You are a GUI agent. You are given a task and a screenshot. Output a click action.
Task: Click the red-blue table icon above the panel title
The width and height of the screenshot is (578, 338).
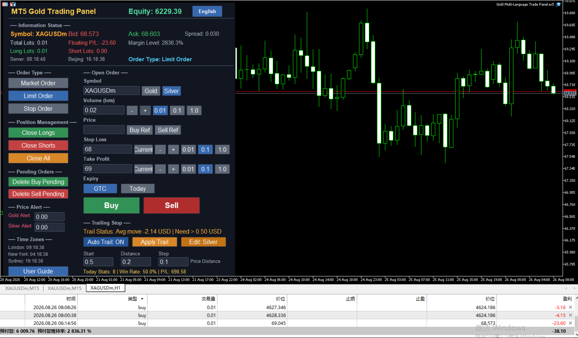(5, 4)
